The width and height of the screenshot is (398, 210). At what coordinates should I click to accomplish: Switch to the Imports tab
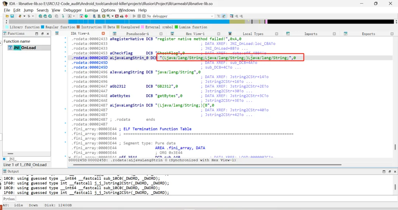pyautogui.click(x=311, y=34)
